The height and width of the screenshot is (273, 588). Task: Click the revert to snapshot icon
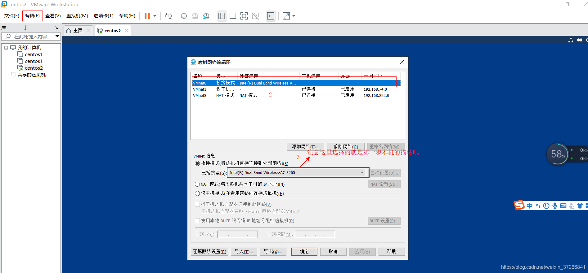pyautogui.click(x=195, y=16)
